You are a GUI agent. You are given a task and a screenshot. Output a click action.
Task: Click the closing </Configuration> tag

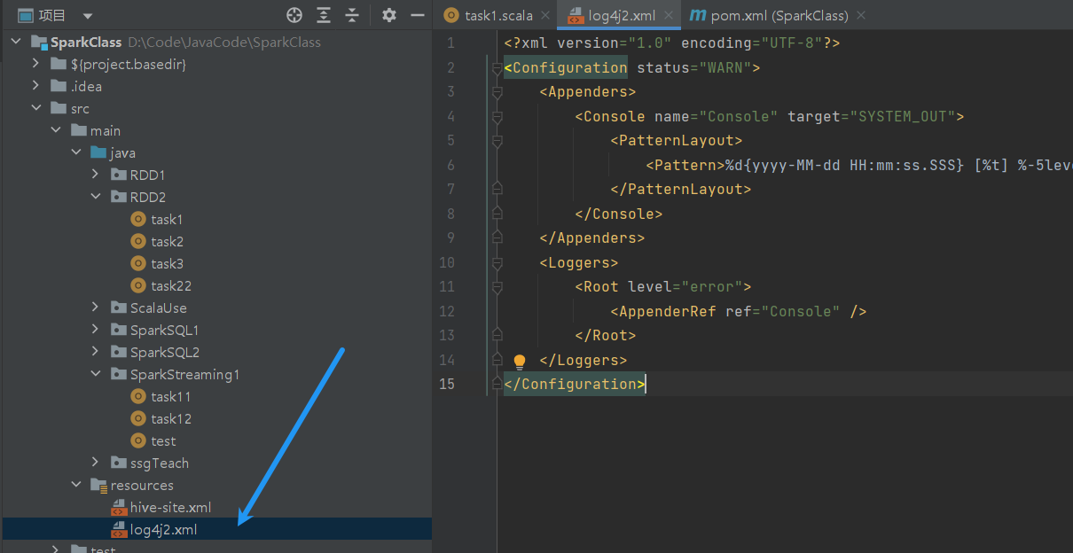(575, 385)
